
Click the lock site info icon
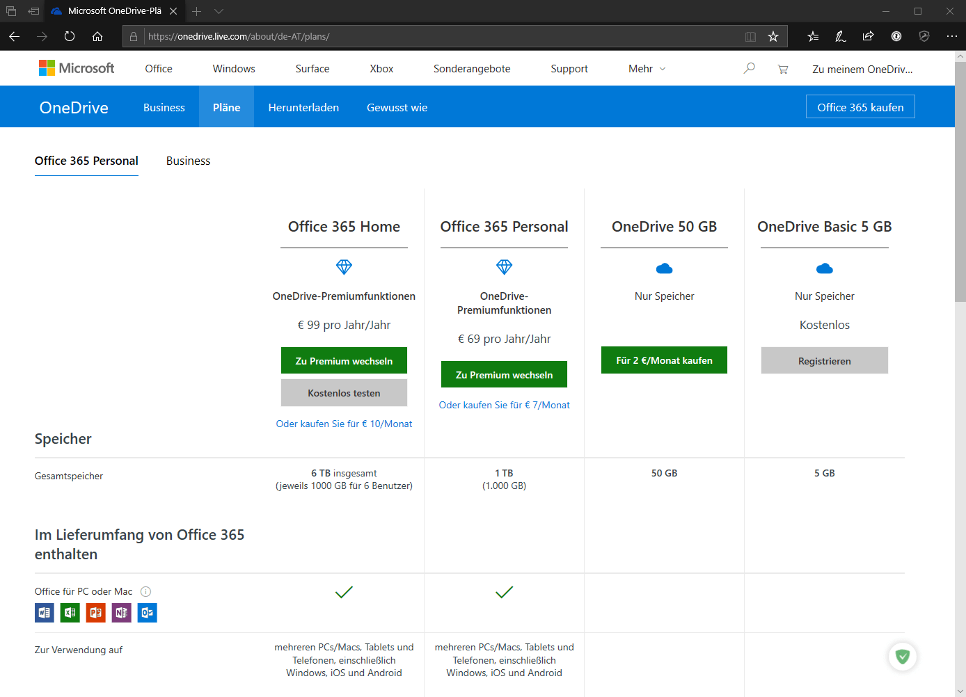[134, 36]
